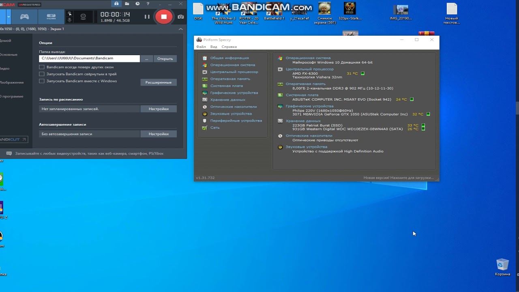The height and width of the screenshot is (292, 519).
Task: Enable 'Bandicam всегда поверх других окон' checkbox
Action: click(x=42, y=67)
